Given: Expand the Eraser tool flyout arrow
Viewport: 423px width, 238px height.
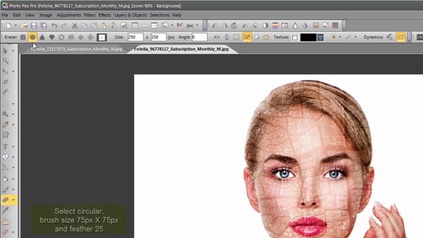Looking at the screenshot, I should coord(13,200).
